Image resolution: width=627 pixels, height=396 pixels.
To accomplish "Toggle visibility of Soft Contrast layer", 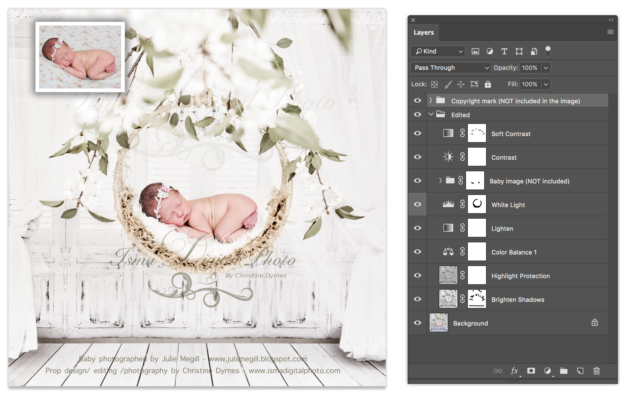I will click(x=418, y=133).
